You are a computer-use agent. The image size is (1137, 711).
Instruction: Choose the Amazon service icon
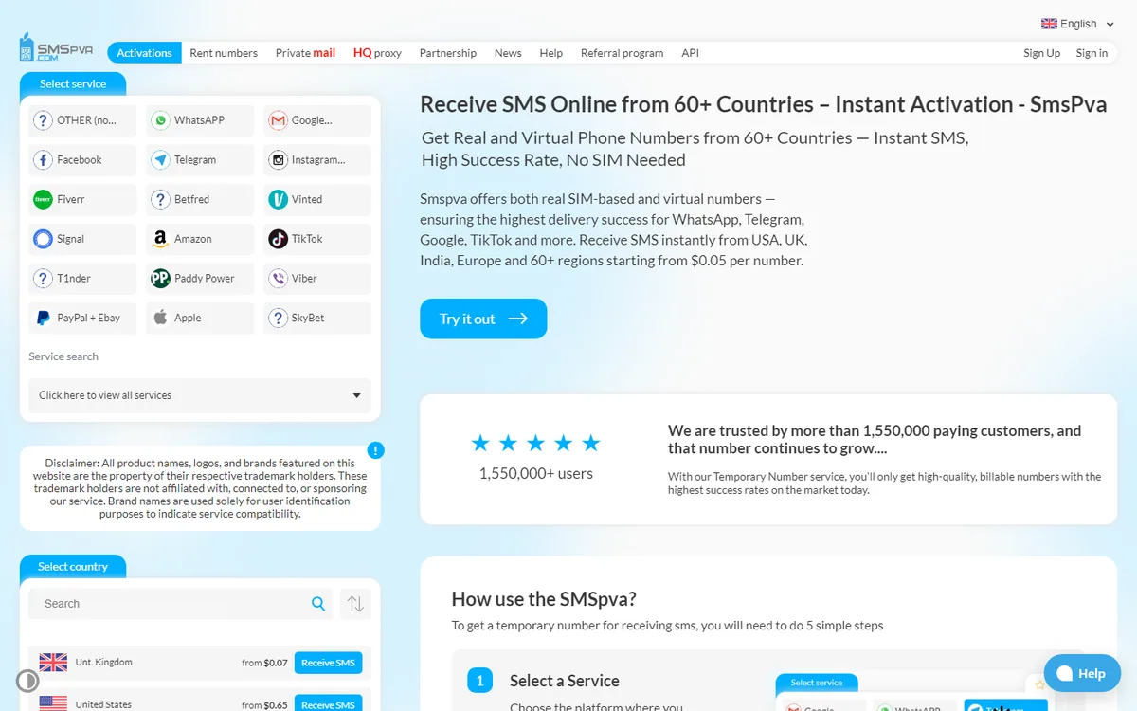pyautogui.click(x=160, y=239)
